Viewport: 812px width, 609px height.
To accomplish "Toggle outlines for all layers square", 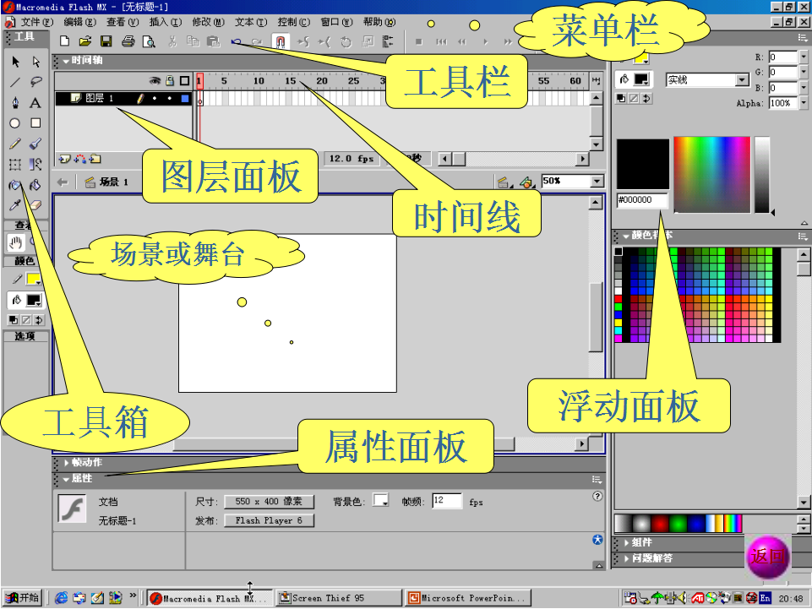I will click(x=184, y=80).
